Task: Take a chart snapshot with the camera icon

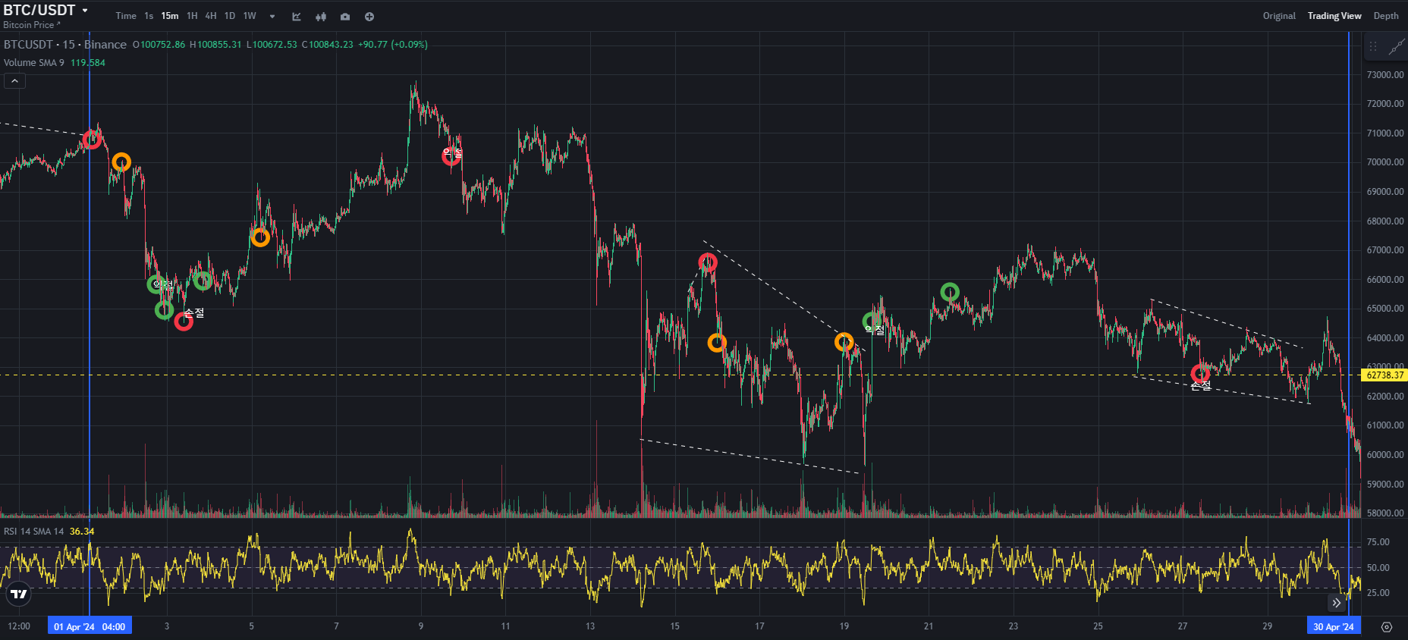Action: click(345, 17)
